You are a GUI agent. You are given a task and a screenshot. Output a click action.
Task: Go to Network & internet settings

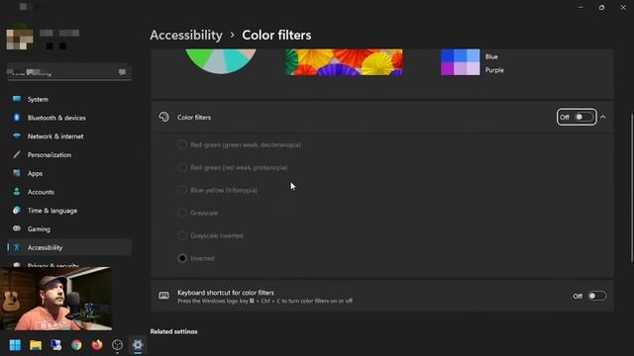[x=69, y=136]
